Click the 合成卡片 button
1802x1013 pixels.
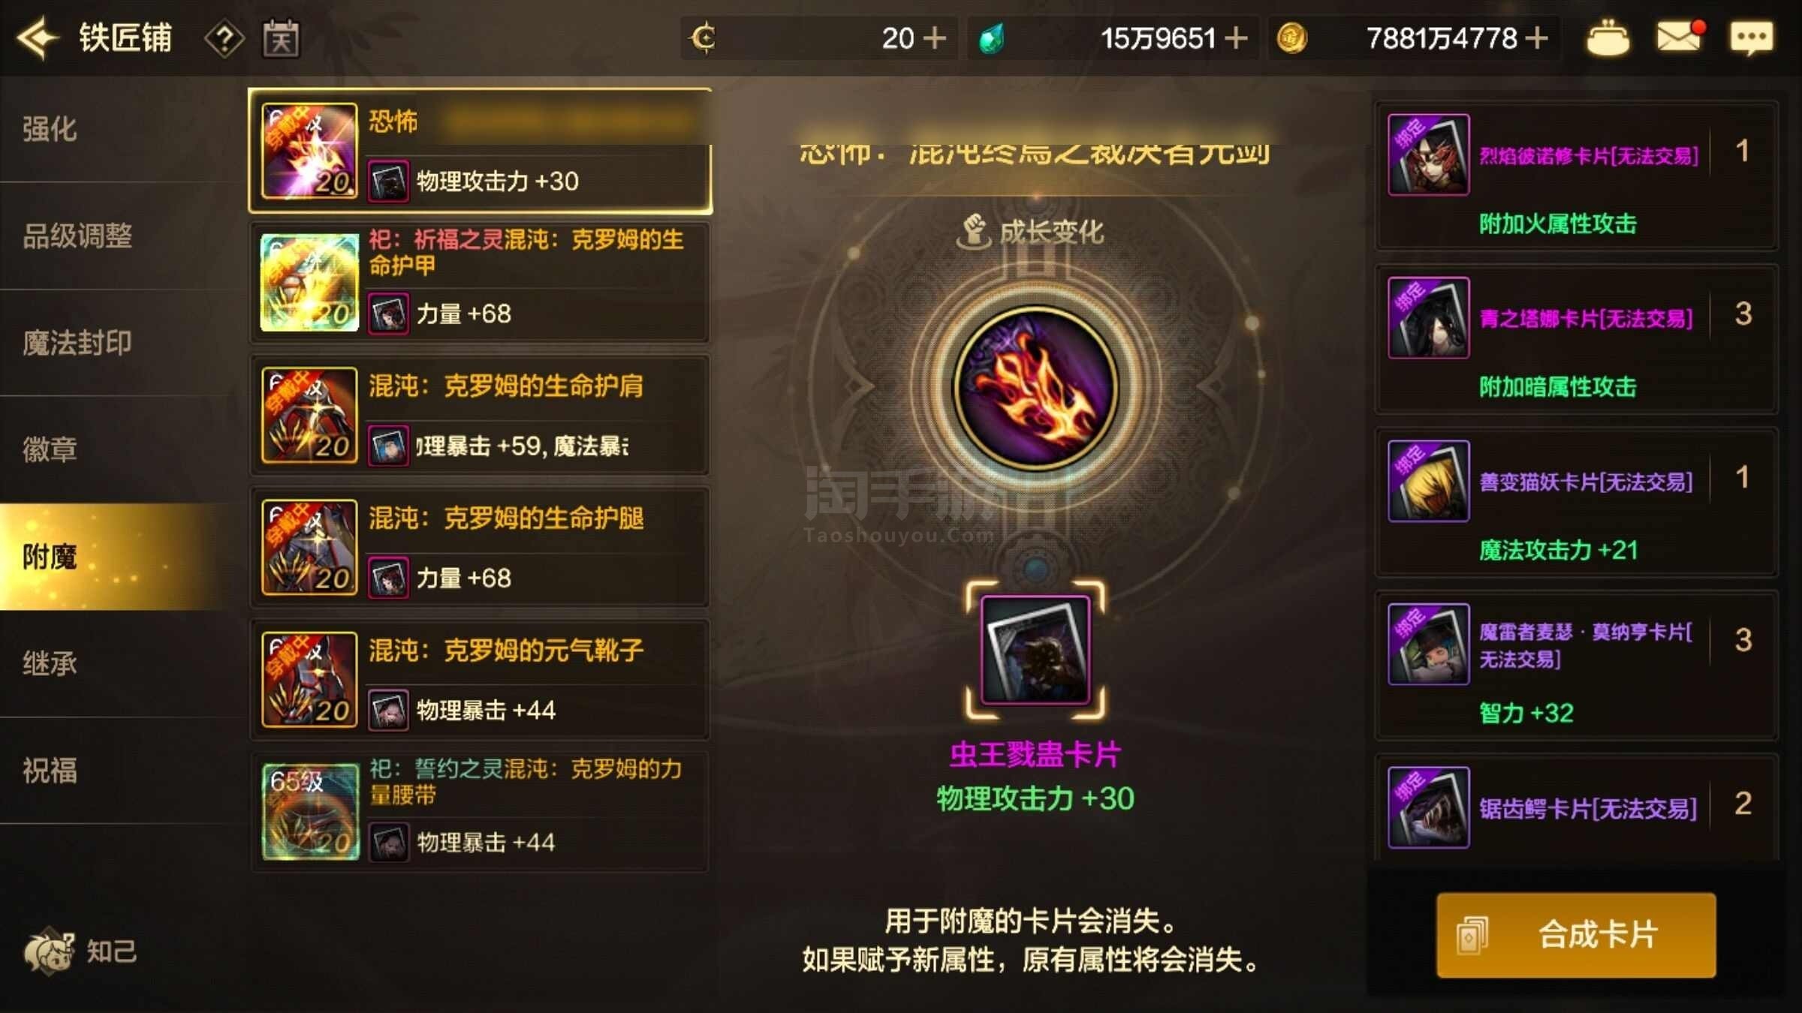point(1576,935)
